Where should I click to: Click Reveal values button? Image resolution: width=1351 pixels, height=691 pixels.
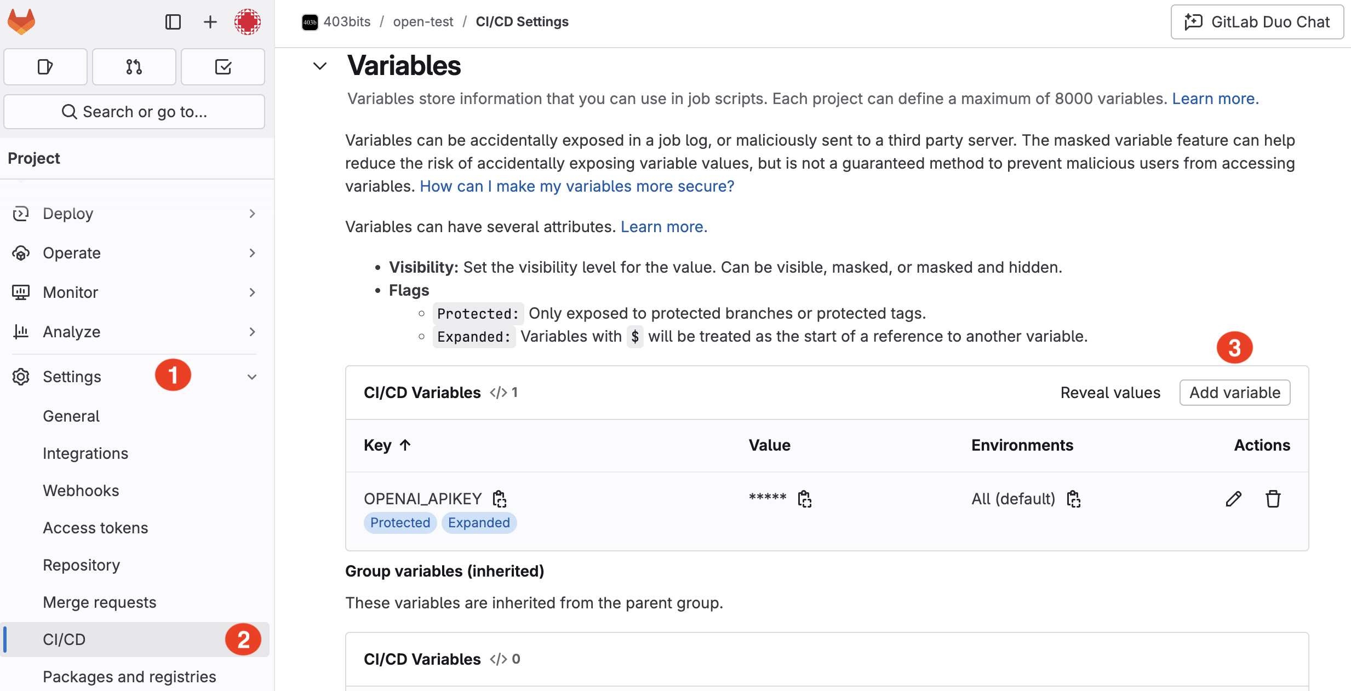[x=1110, y=393]
